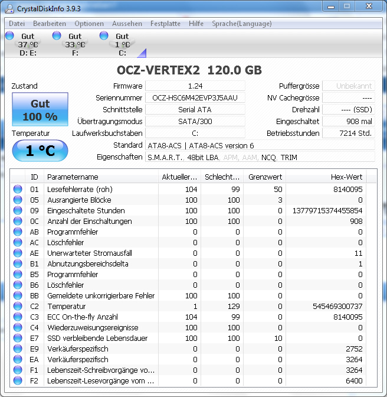Click status icon of E9 Verkäuferspezifisch row
Image resolution: width=387 pixels, height=397 pixels.
pos(18,349)
